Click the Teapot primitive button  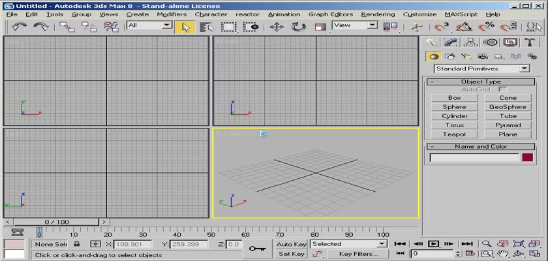[454, 134]
